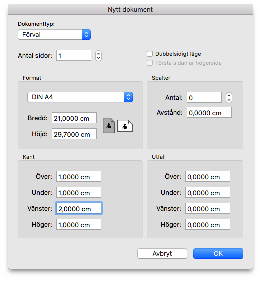The width and height of the screenshot is (261, 281).
Task: Toggle Första sidan är högersida checkbox
Action: (150, 63)
